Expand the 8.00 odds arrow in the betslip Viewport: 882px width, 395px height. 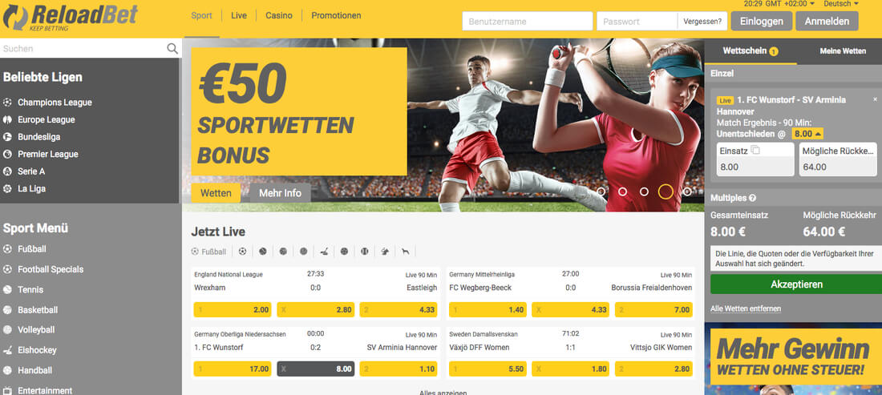pos(818,134)
